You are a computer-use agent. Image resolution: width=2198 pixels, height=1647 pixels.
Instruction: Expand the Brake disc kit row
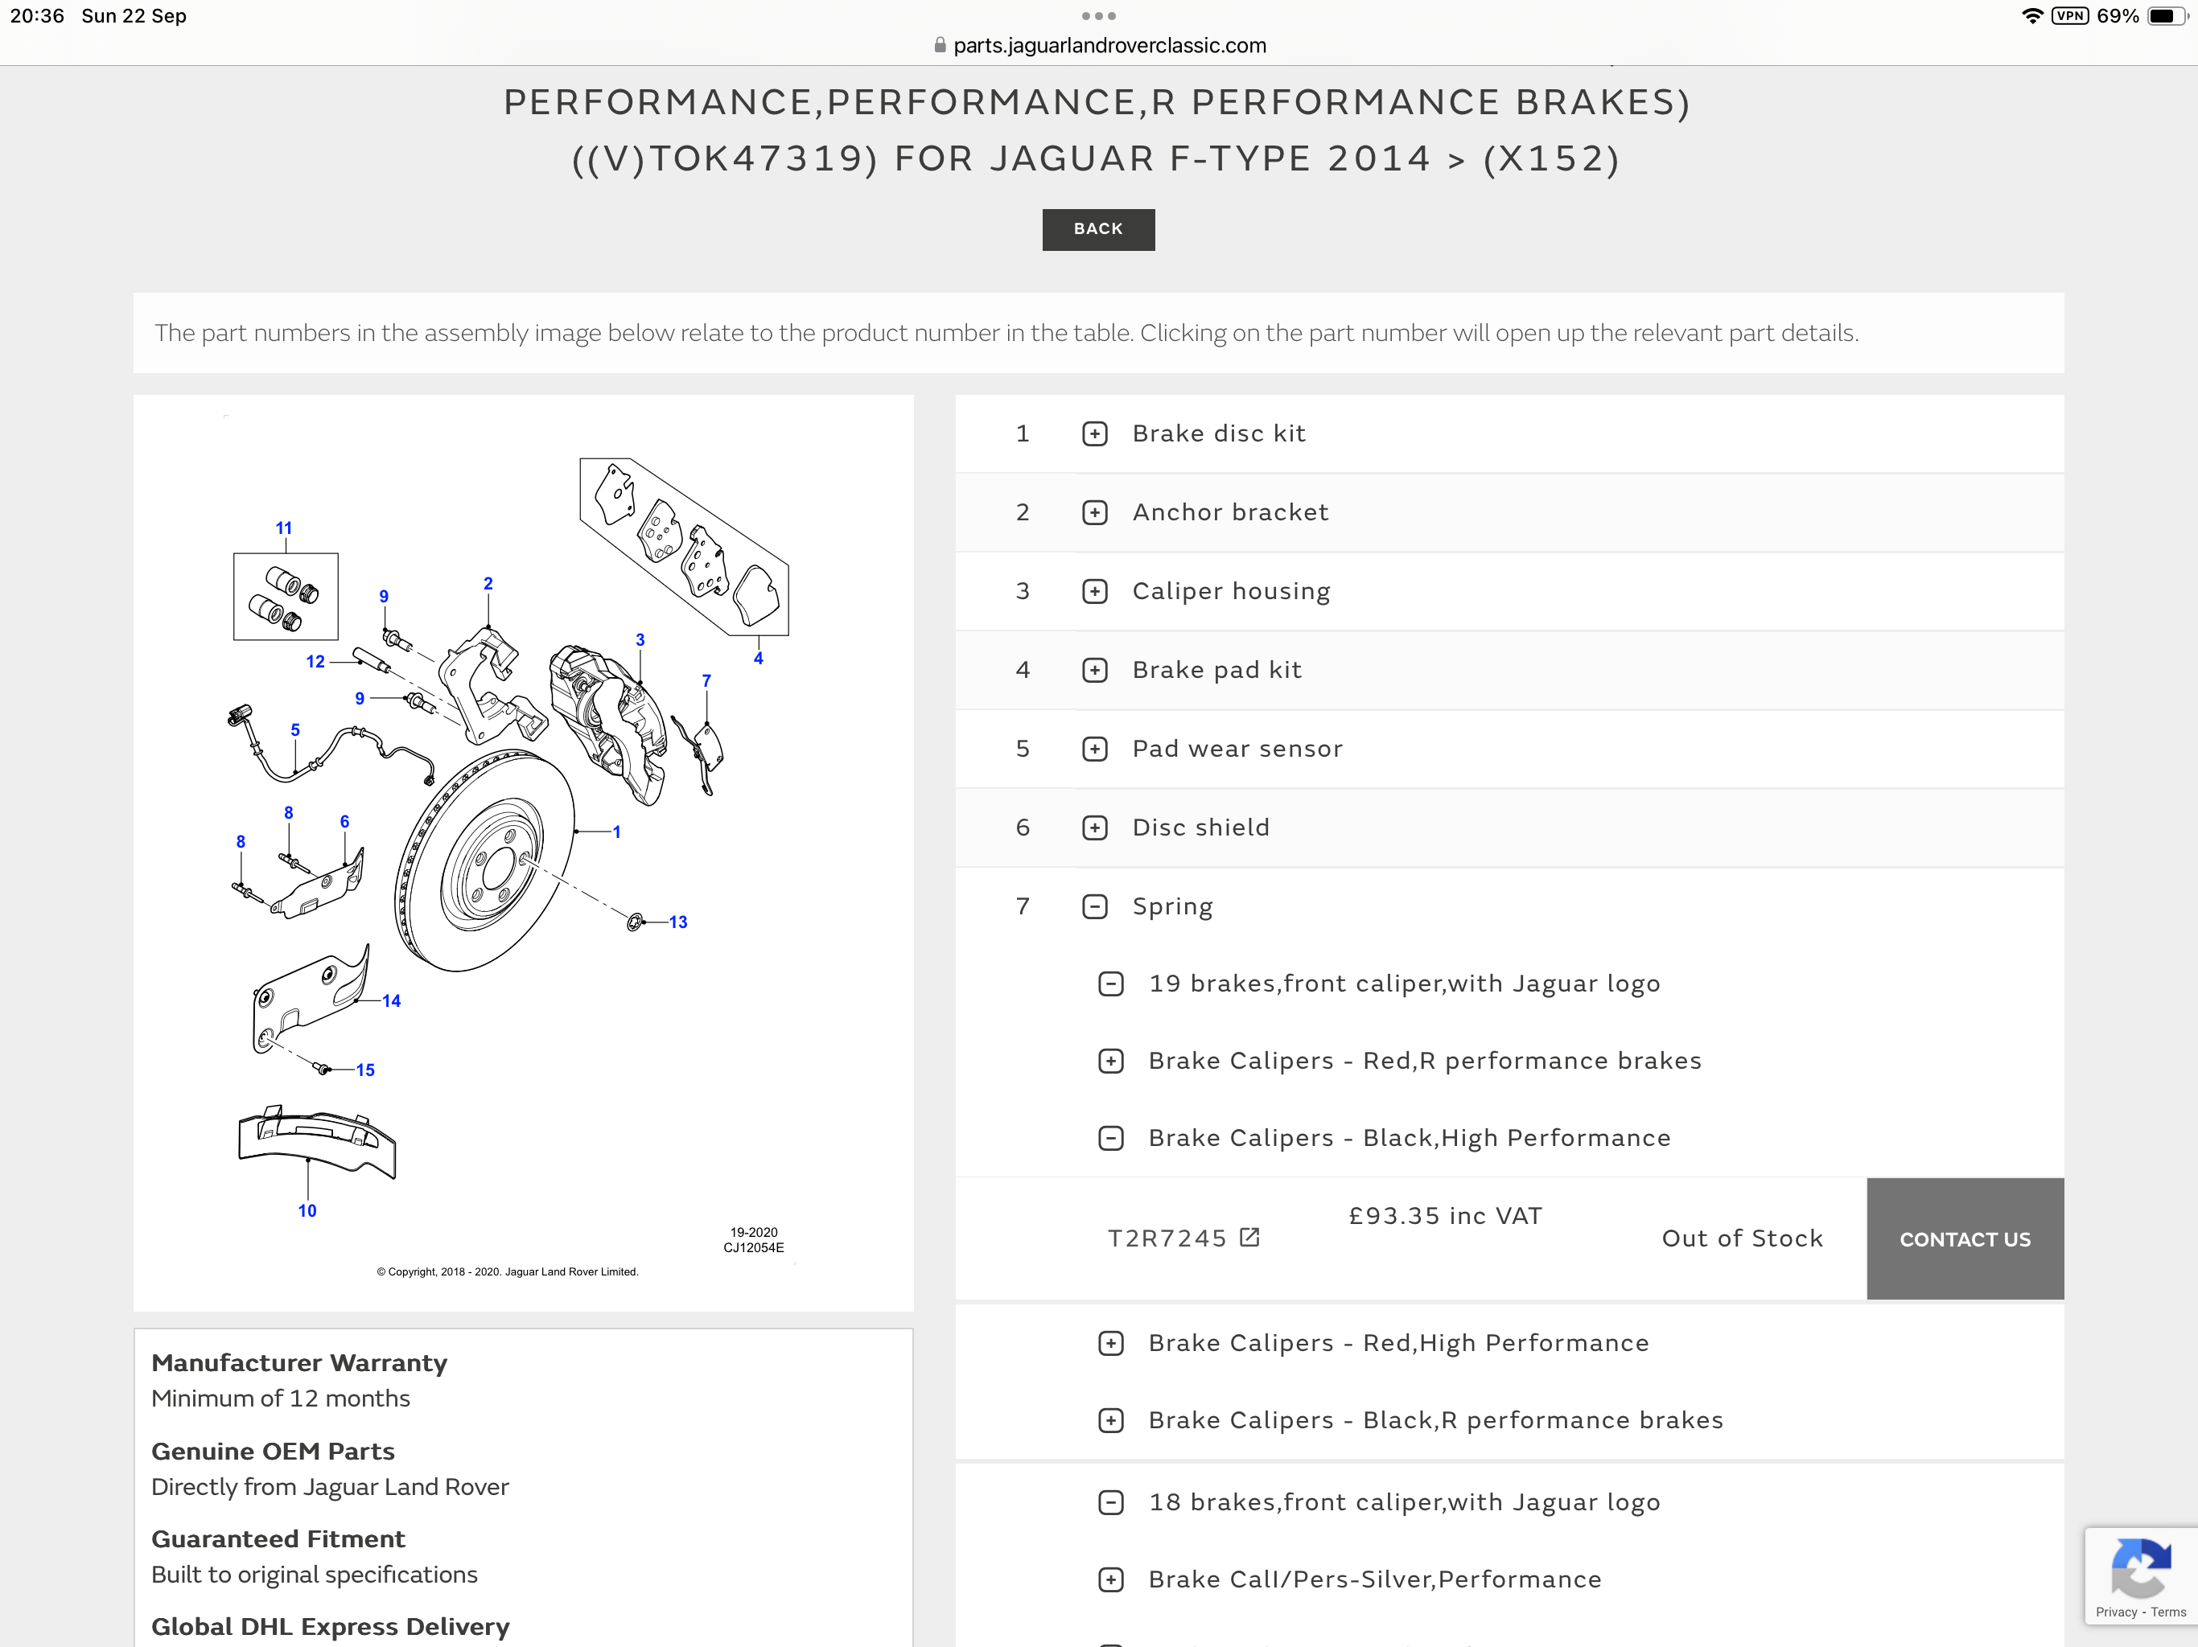click(x=1094, y=434)
